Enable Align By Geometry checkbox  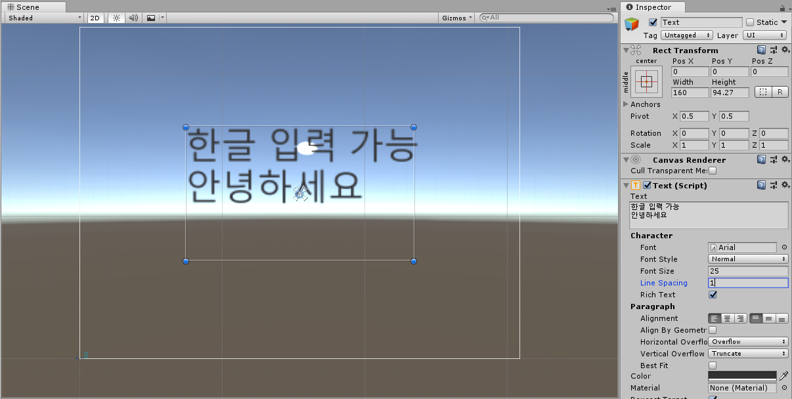tap(713, 330)
